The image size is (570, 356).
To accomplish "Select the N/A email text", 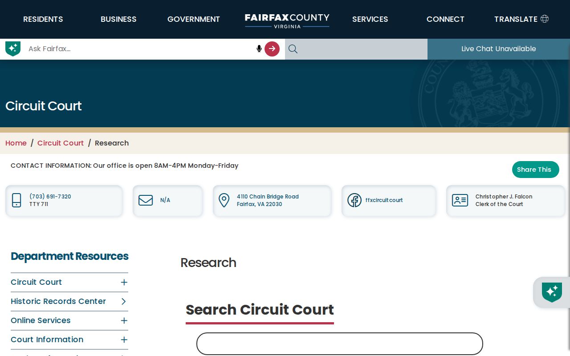I will [x=165, y=200].
